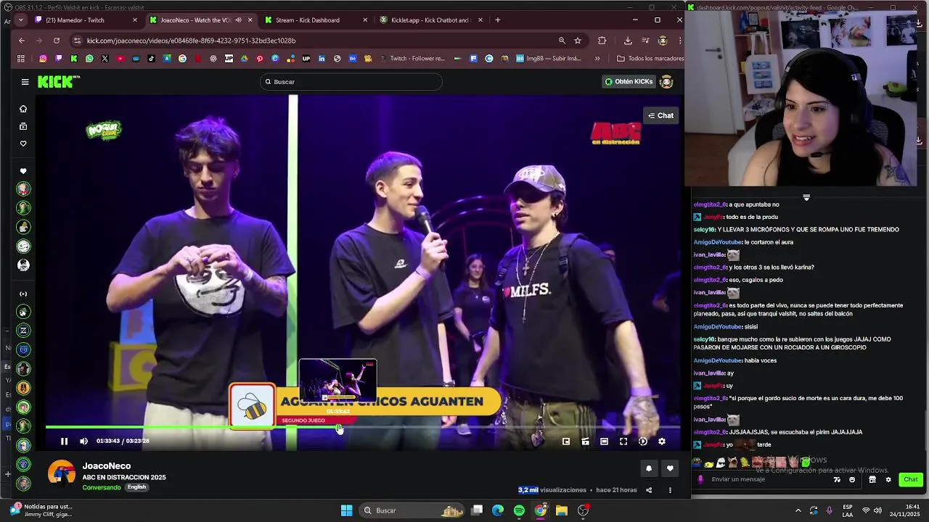Open Following heart icon in Kick sidebar
The image size is (929, 522).
tap(23, 144)
